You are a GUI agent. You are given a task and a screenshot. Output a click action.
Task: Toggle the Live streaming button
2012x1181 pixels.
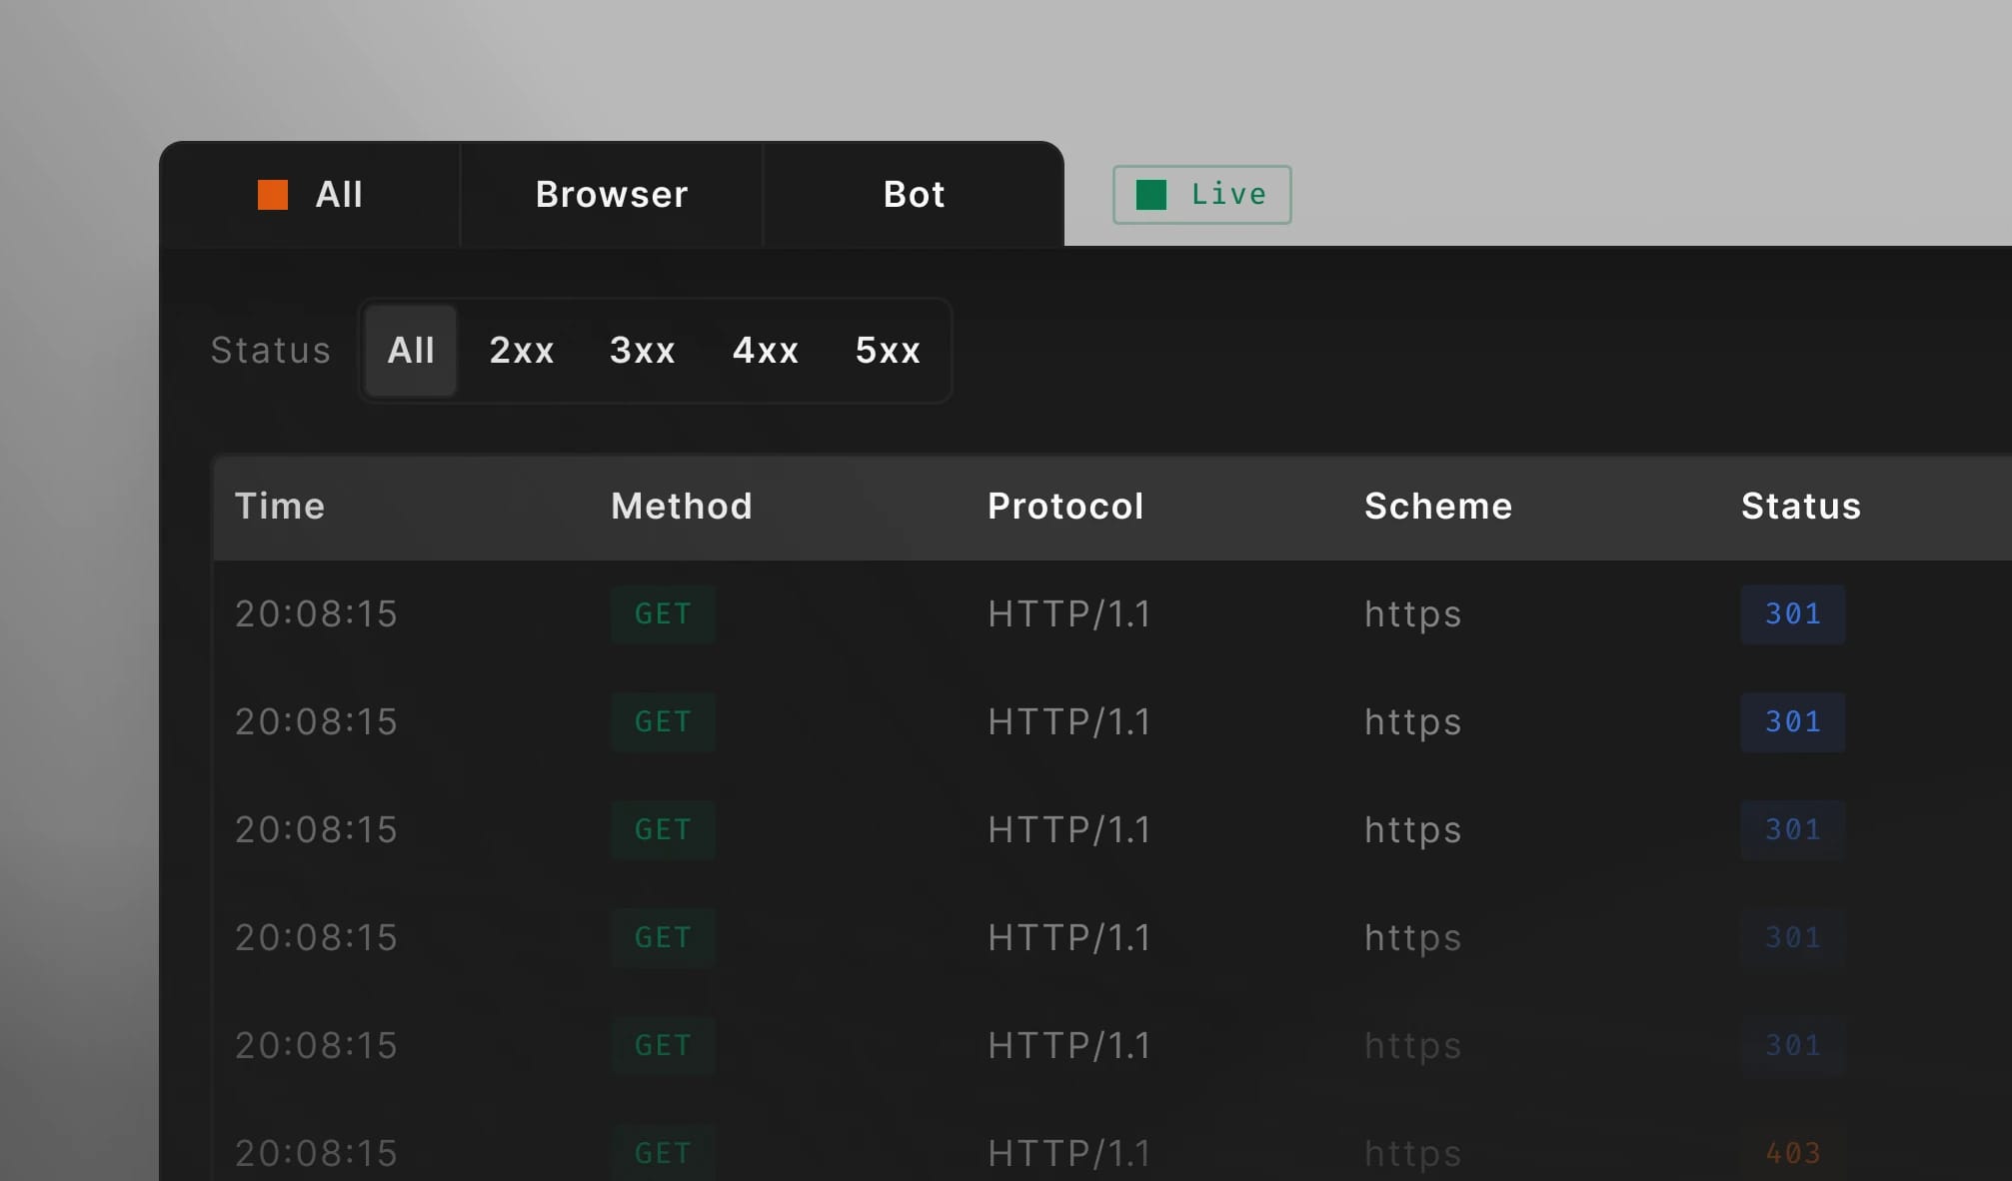[x=1202, y=195]
